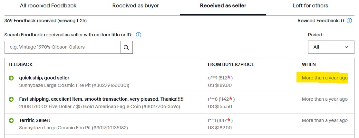This screenshot has height=138, width=359.
Task: Open the Period dropdown set to All
Action: (x=331, y=47)
